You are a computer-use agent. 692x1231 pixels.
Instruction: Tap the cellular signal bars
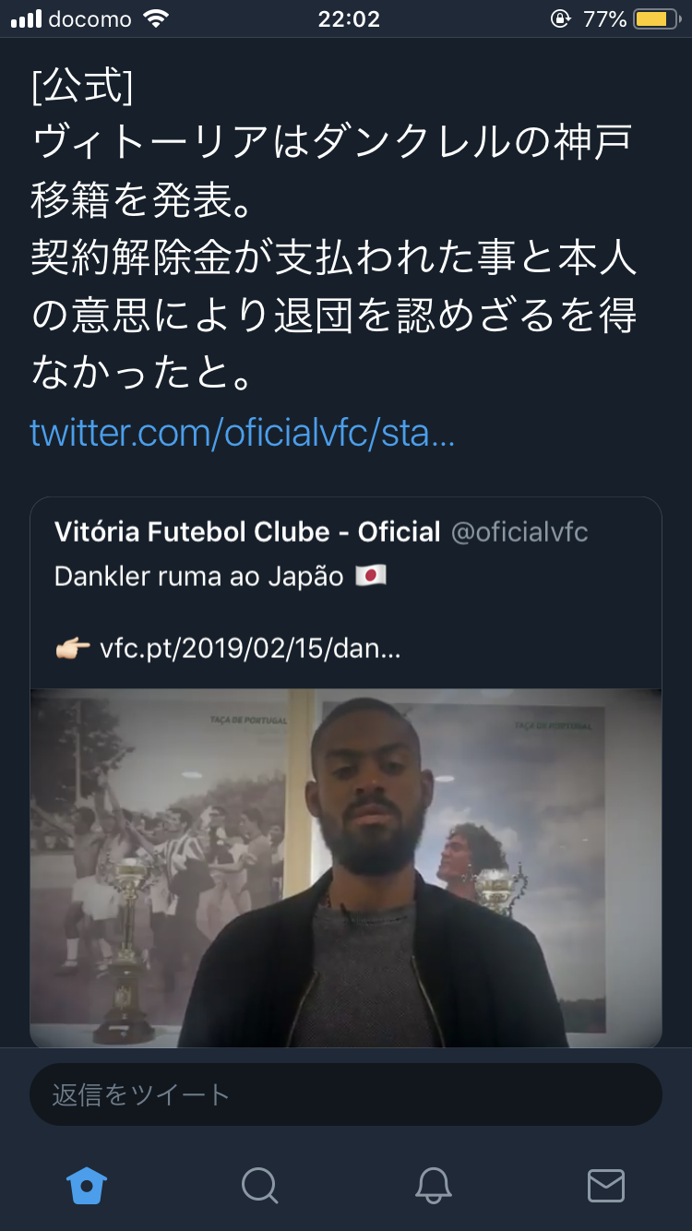point(26,19)
